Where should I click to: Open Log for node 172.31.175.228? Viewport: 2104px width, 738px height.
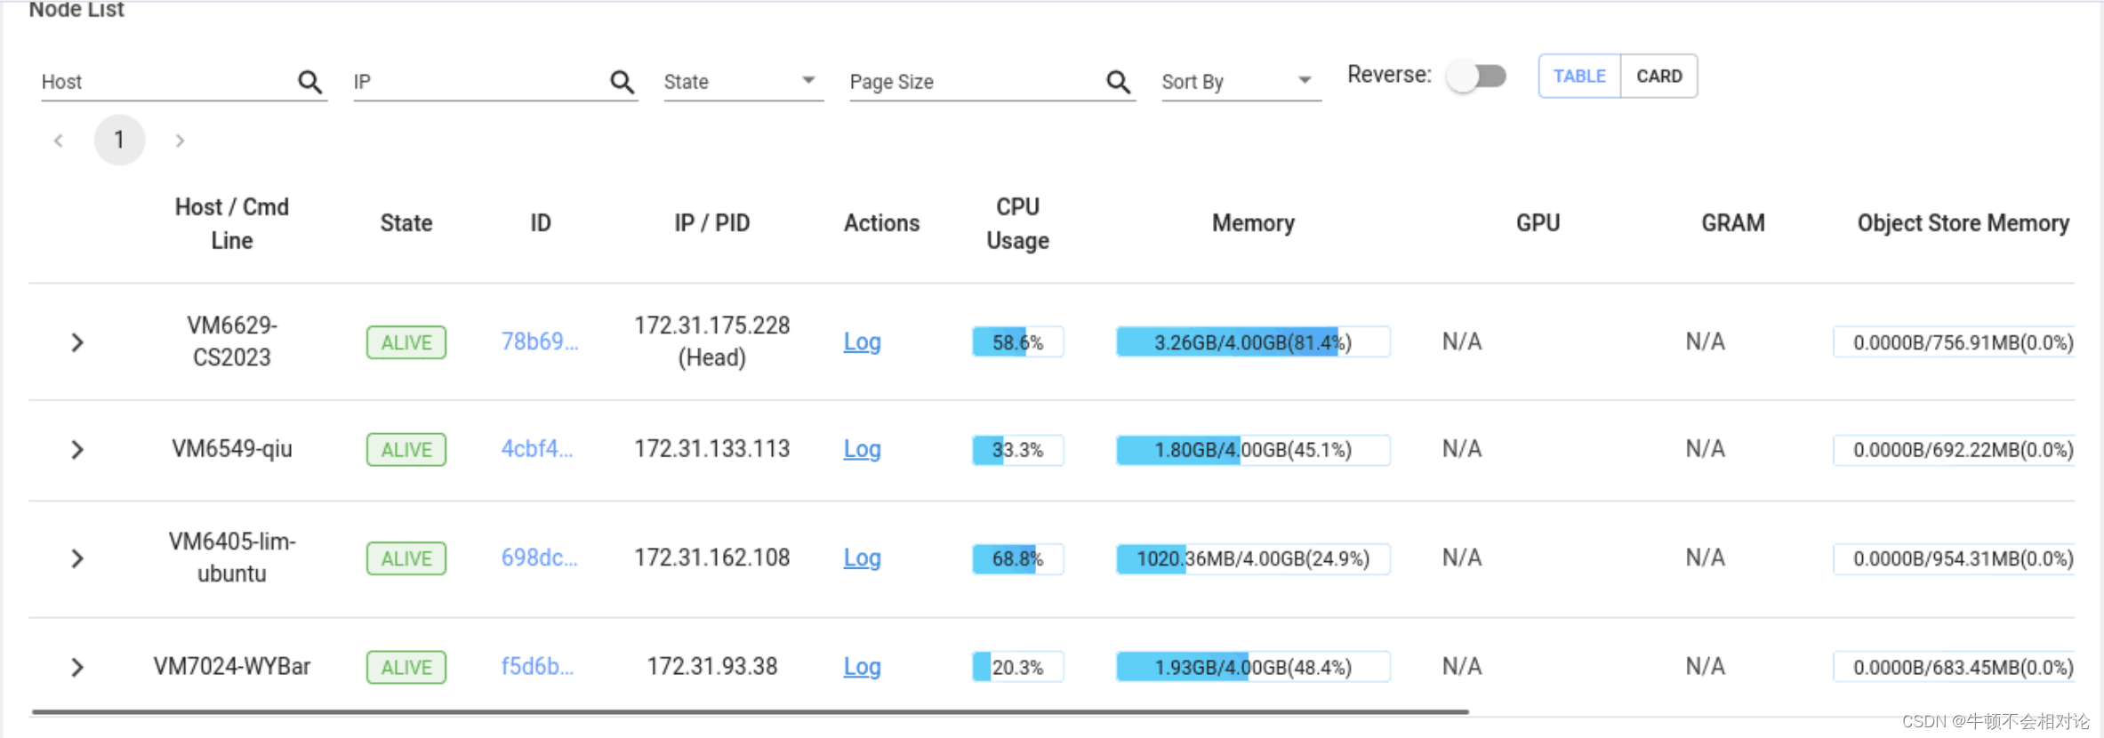tap(862, 342)
